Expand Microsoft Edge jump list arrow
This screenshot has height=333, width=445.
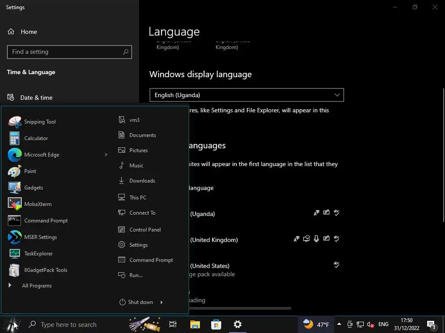(106, 155)
